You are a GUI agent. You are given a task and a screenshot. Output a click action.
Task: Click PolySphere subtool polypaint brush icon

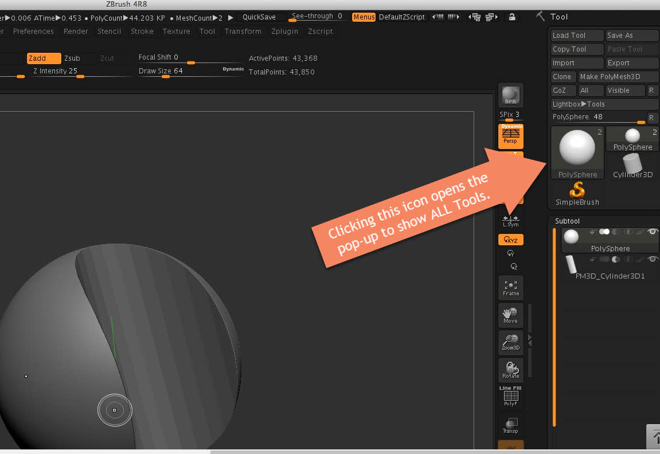(641, 232)
